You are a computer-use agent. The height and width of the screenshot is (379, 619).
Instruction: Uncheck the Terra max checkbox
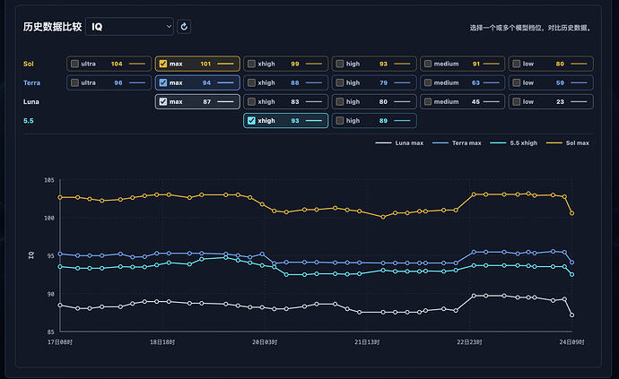click(x=163, y=82)
